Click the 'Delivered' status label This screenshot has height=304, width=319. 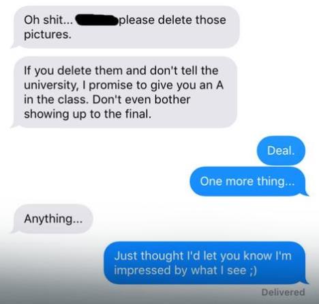click(x=283, y=292)
